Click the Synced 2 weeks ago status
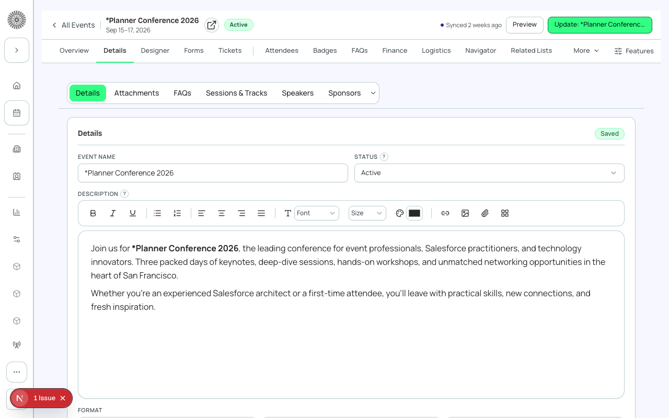The height and width of the screenshot is (418, 669). coord(471,25)
